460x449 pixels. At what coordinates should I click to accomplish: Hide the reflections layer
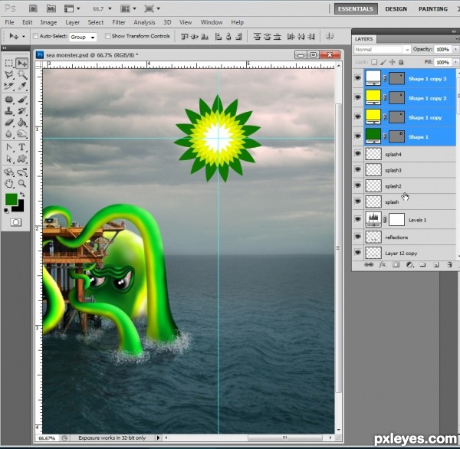(357, 237)
